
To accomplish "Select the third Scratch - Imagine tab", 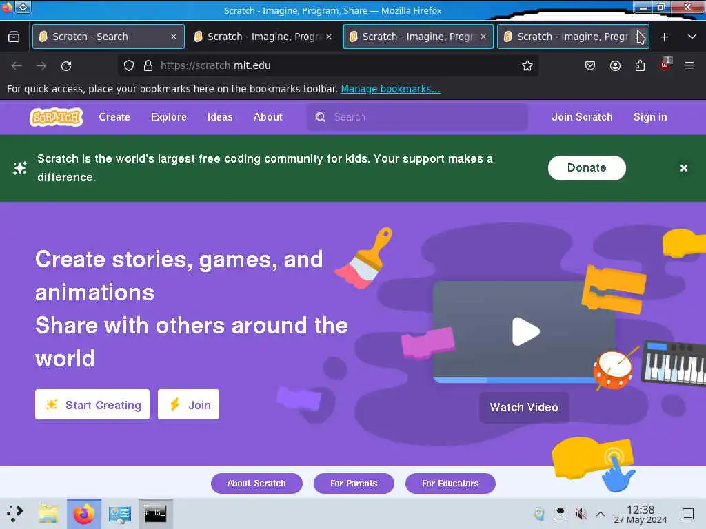I will (418, 37).
